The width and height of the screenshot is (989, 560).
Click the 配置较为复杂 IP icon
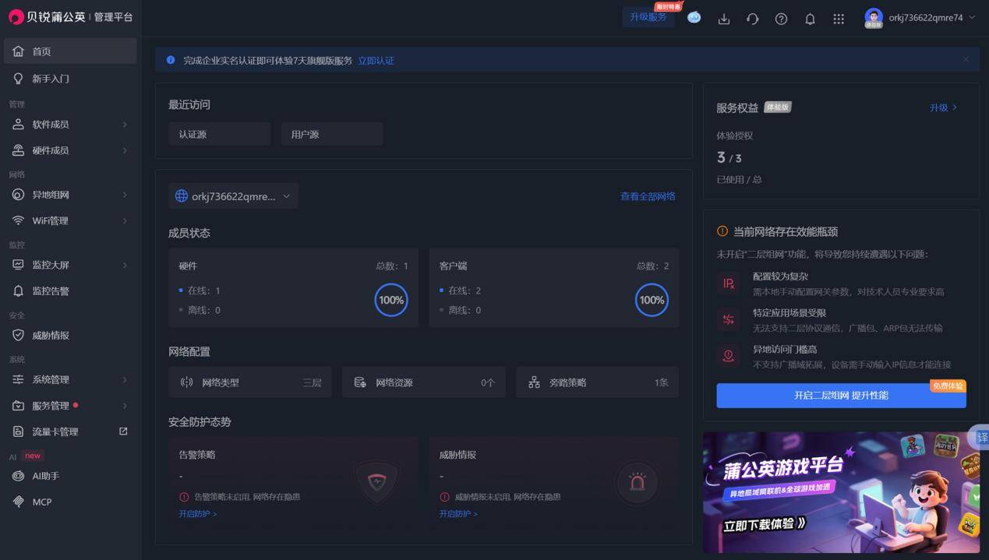tap(729, 284)
